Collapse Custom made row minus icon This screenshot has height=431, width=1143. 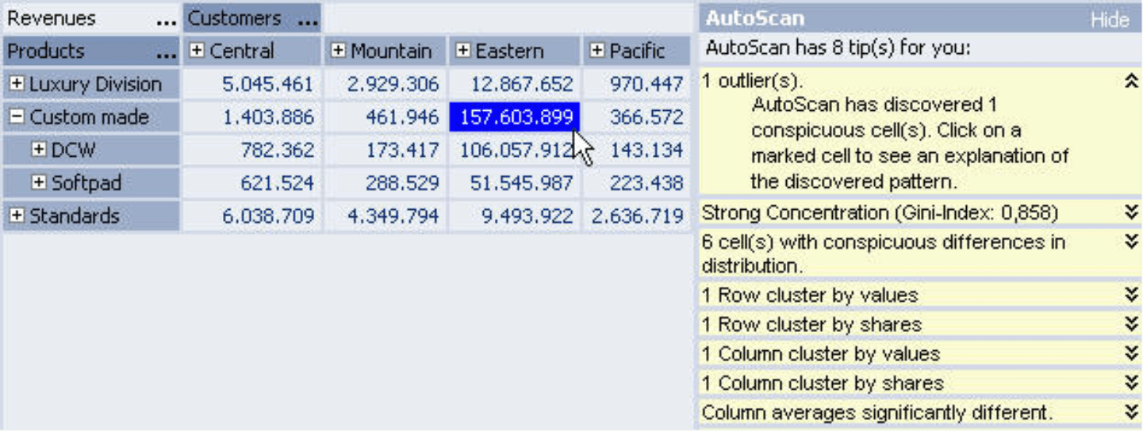click(x=17, y=117)
